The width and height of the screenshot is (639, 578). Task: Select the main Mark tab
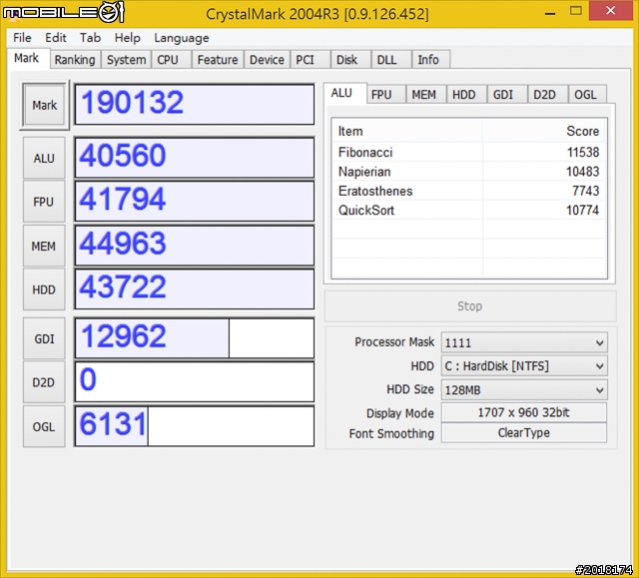[27, 58]
